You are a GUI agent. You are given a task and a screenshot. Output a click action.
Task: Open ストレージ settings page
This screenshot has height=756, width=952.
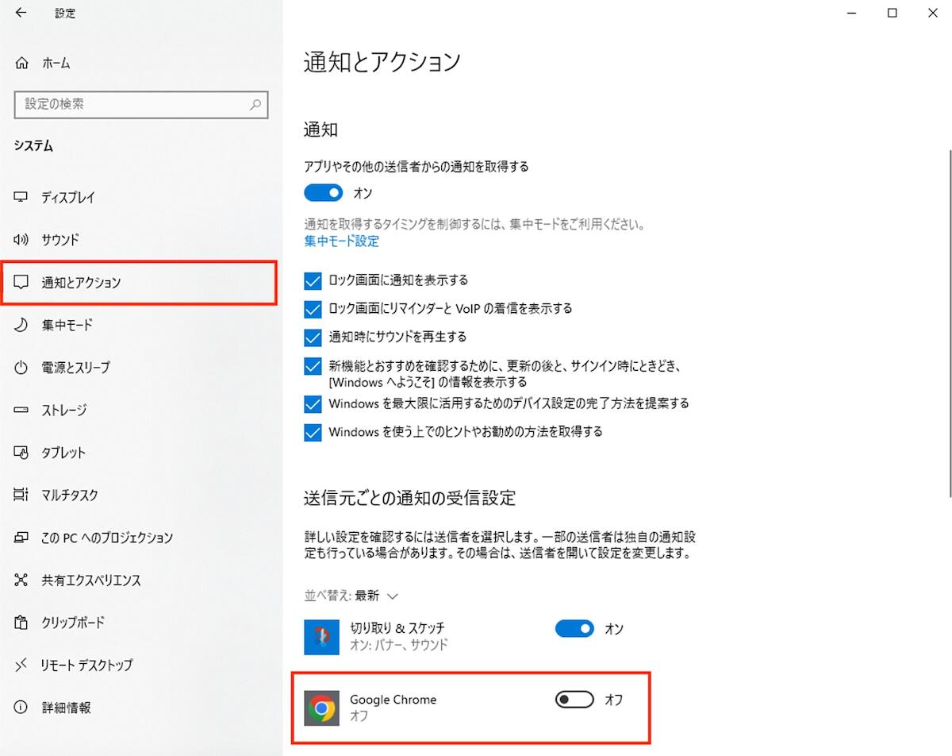click(63, 411)
